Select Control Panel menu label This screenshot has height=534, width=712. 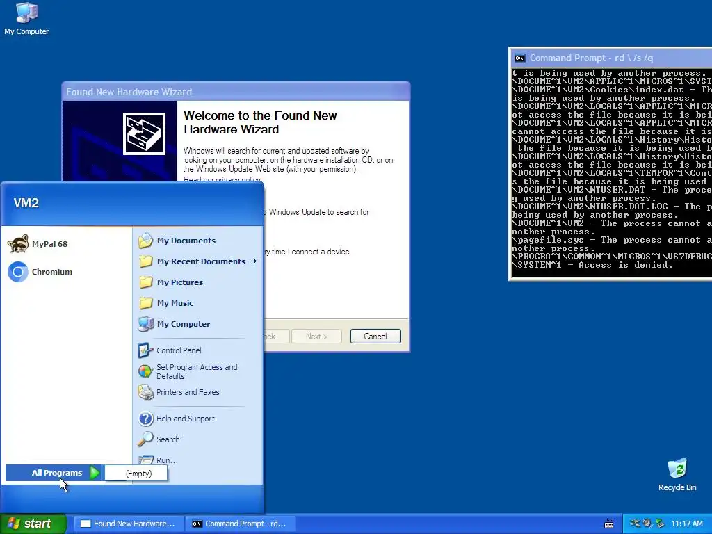click(179, 350)
